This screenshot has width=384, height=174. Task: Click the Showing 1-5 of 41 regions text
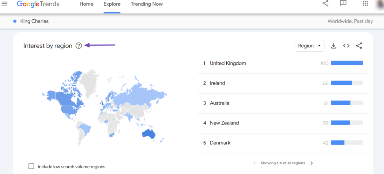coord(283,163)
